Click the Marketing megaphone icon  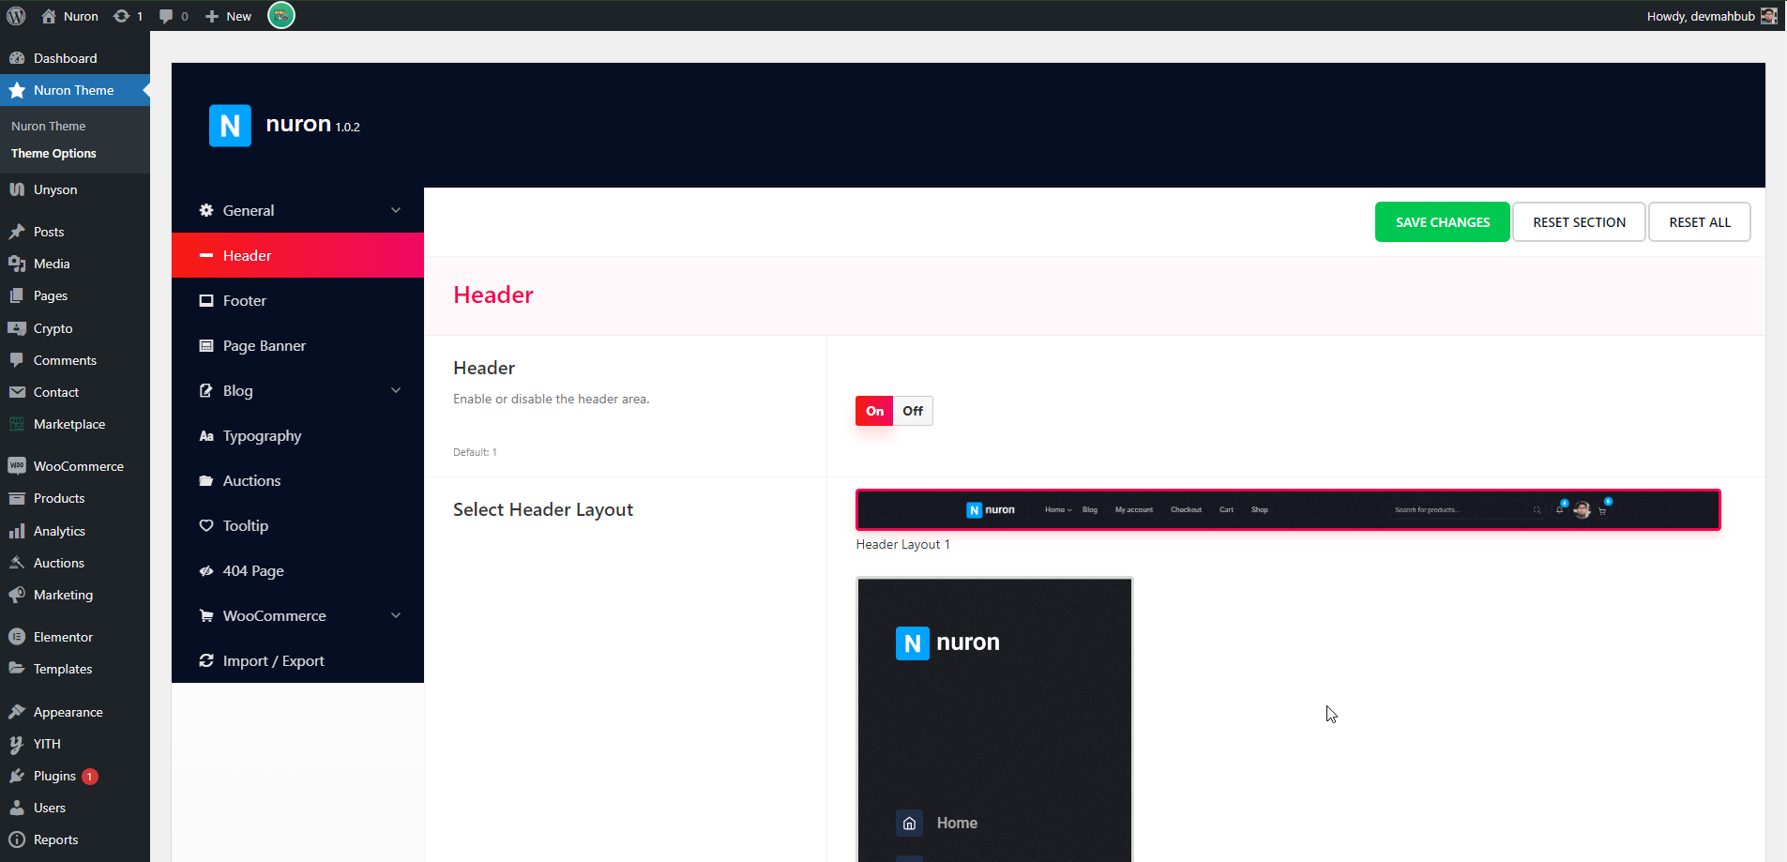tap(17, 595)
